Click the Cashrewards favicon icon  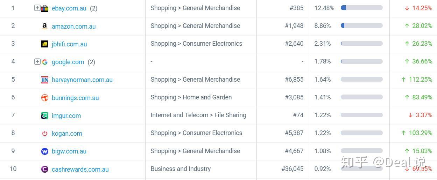point(45,169)
